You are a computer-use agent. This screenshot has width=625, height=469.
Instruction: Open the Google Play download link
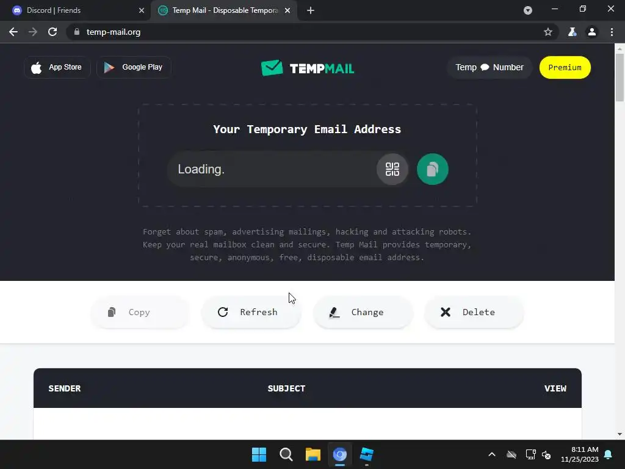(134, 67)
